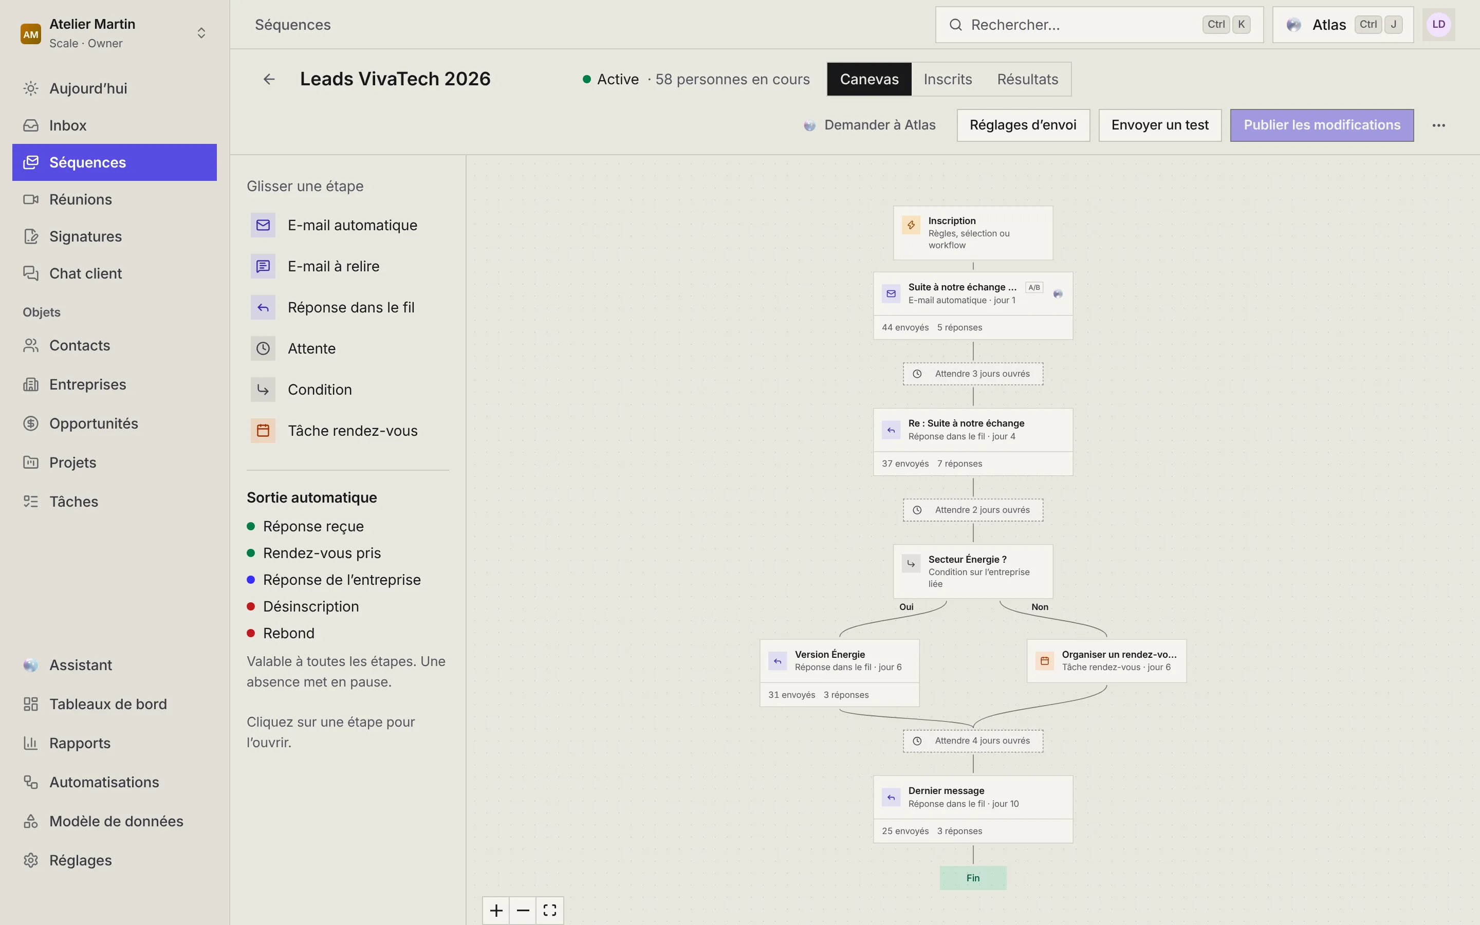1480x925 pixels.
Task: Click Demander à Atlas
Action: pyautogui.click(x=869, y=125)
